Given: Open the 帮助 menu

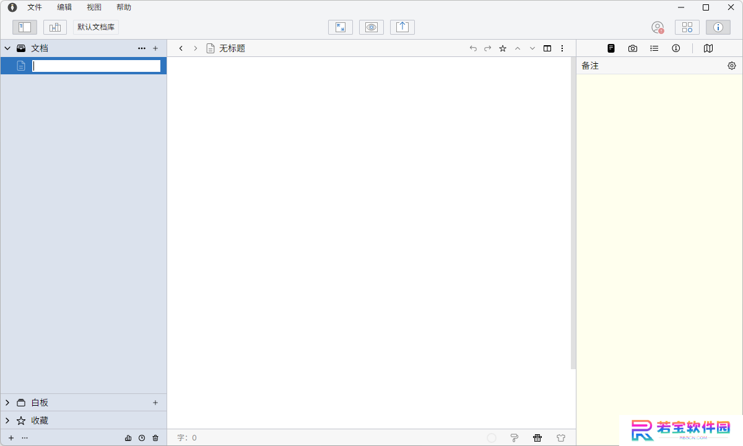Looking at the screenshot, I should point(124,7).
